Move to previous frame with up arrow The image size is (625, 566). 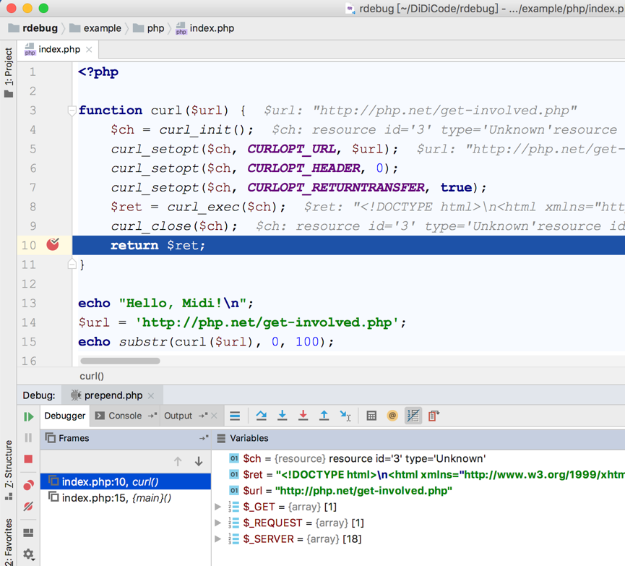click(x=178, y=461)
